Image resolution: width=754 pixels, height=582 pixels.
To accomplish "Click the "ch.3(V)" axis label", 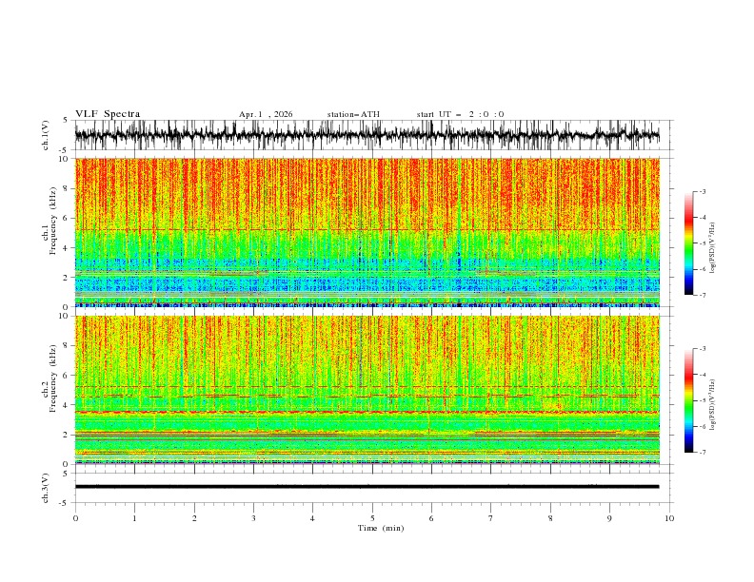I will (x=46, y=488).
